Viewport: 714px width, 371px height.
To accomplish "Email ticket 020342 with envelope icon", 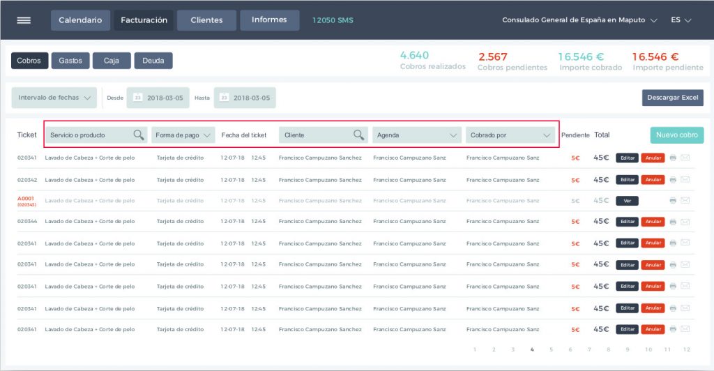I will (x=685, y=180).
